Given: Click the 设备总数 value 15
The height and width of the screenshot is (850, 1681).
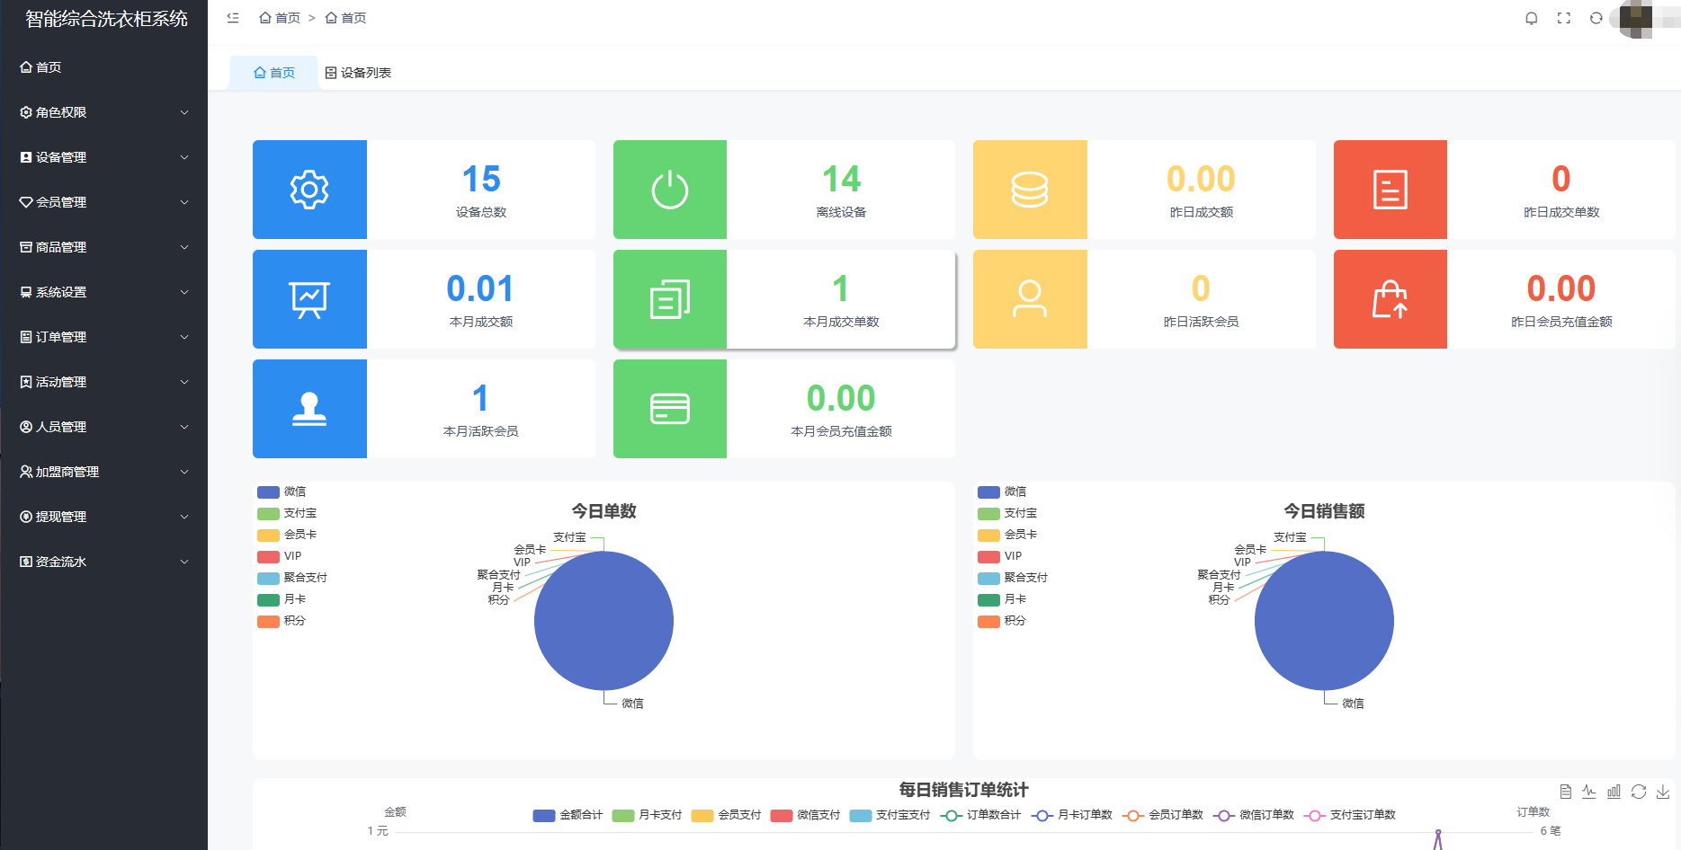Looking at the screenshot, I should (481, 179).
